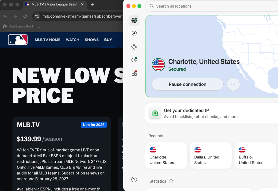Click 'Avoid blocklists, robot checks, and more.' text
Image resolution: width=278 pixels, height=191 pixels.
[201, 117]
